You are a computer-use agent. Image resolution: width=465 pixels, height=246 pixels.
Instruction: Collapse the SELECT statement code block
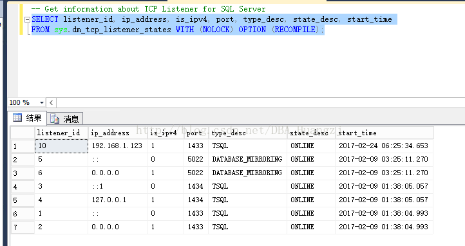point(27,20)
